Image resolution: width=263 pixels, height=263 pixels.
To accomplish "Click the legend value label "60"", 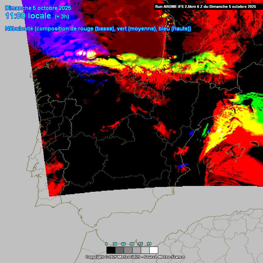I will tap(123, 244).
